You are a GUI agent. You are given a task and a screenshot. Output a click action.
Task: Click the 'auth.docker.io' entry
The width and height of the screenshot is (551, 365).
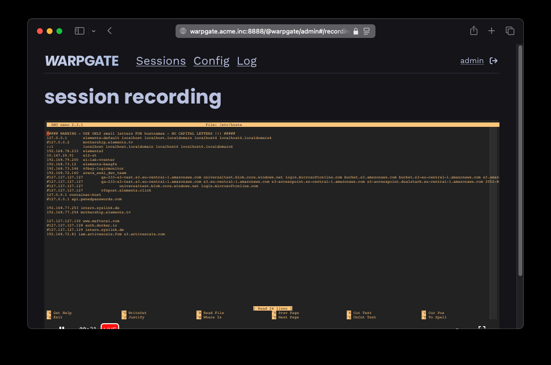point(101,226)
